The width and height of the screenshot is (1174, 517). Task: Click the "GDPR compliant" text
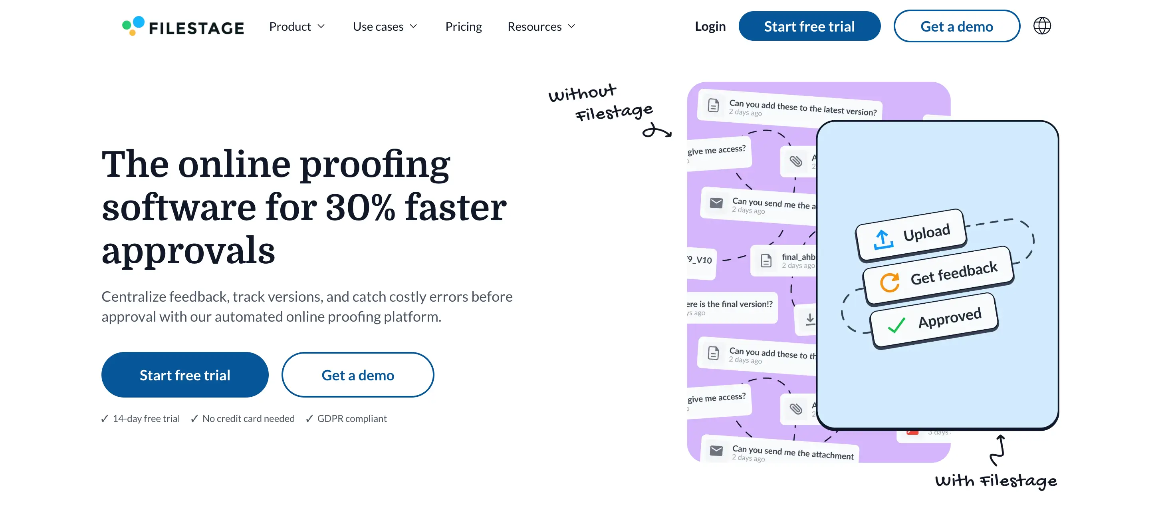352,419
